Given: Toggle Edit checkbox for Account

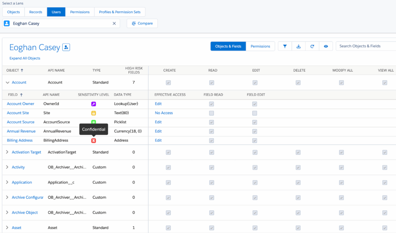Looking at the screenshot, I should [x=255, y=83].
